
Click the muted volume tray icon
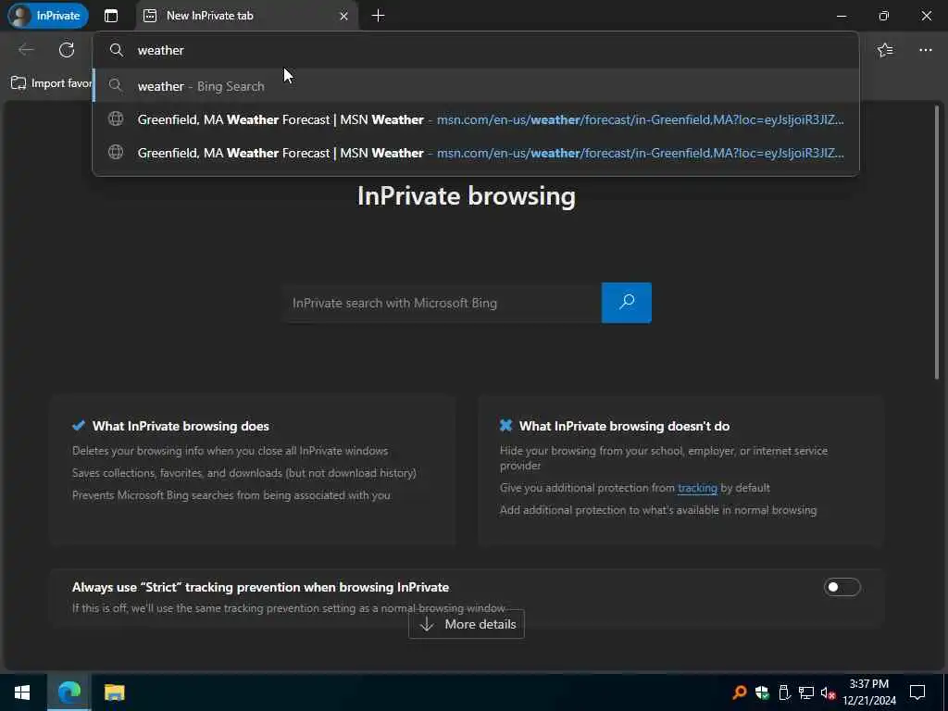point(829,692)
